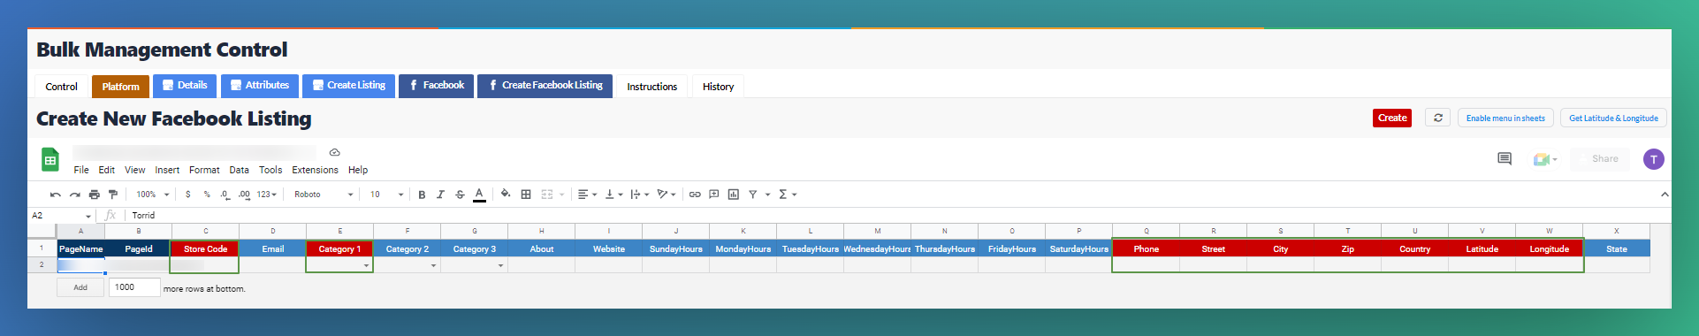Expand the Category 3 cell dropdown in row 2
This screenshot has height=336, width=1699.
(x=500, y=265)
